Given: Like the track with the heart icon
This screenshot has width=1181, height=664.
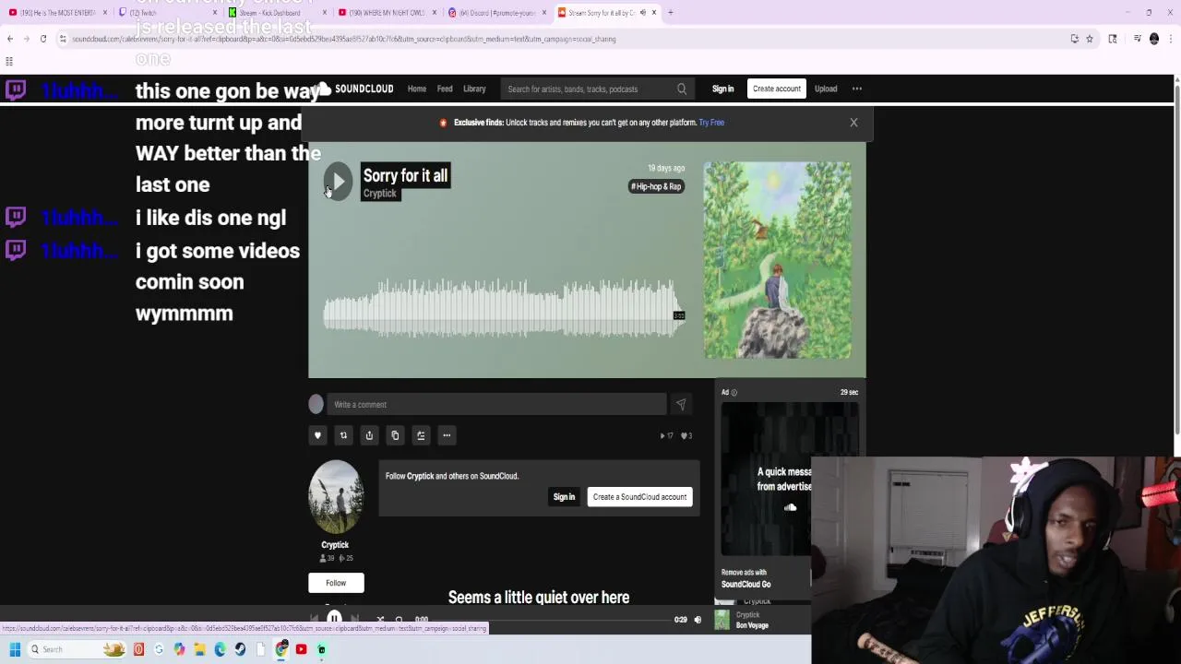Looking at the screenshot, I should tap(317, 435).
